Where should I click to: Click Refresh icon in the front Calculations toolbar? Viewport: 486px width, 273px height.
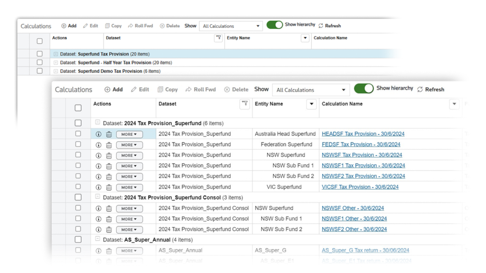click(x=420, y=89)
